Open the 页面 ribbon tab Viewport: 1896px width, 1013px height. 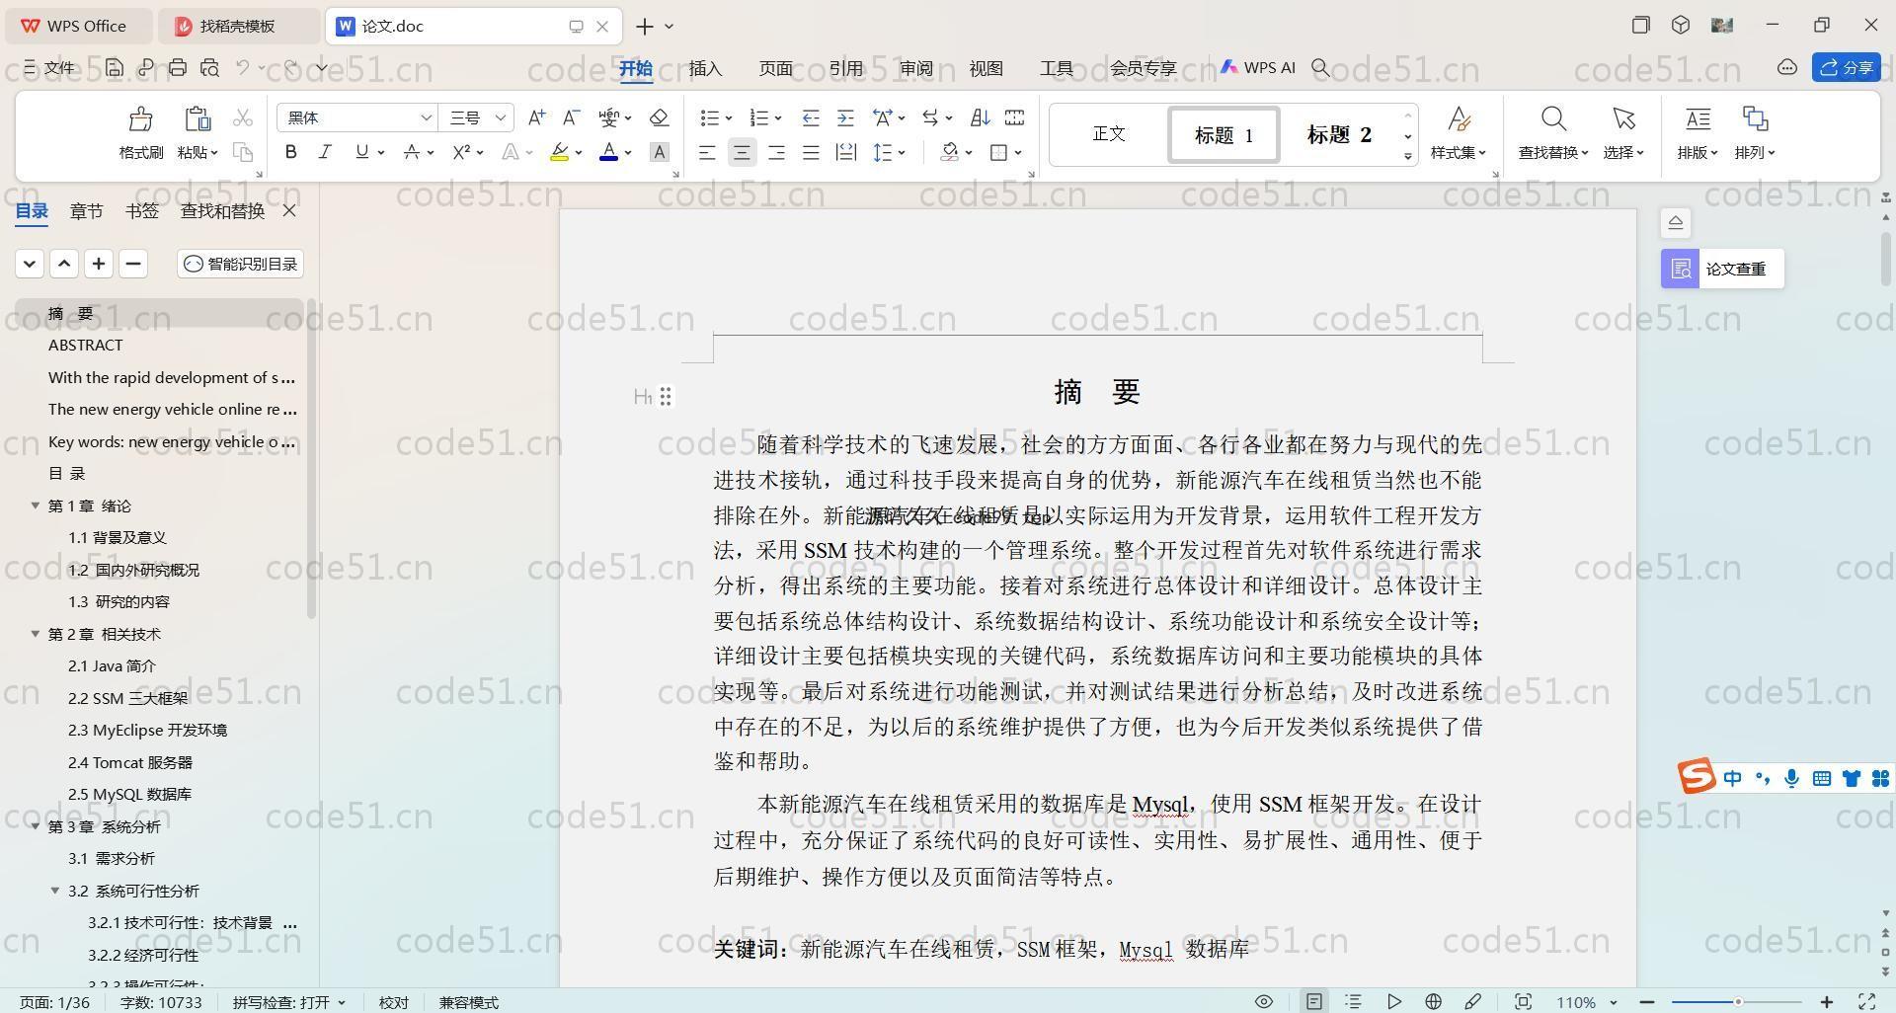[x=775, y=68]
